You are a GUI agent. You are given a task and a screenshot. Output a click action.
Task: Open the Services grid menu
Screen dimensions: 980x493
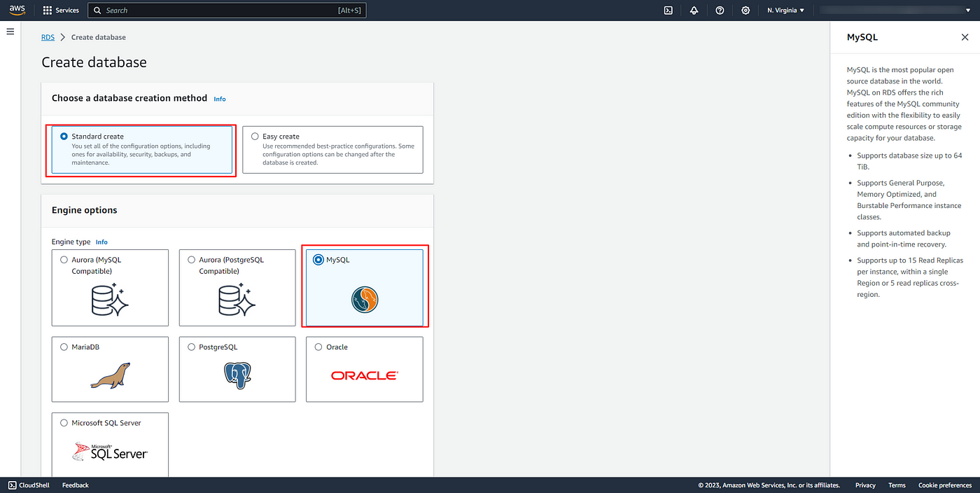48,11
